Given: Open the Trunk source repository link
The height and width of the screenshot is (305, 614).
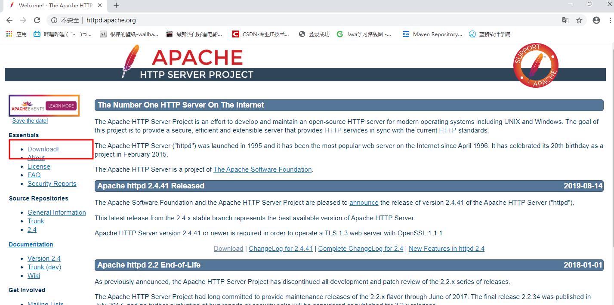Looking at the screenshot, I should click(36, 221).
